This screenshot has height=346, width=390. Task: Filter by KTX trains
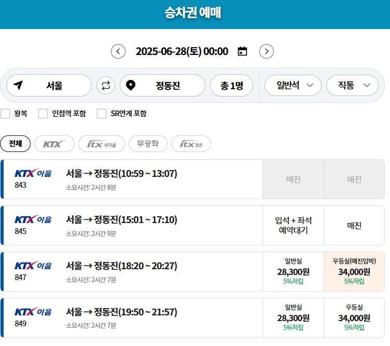pyautogui.click(x=54, y=144)
